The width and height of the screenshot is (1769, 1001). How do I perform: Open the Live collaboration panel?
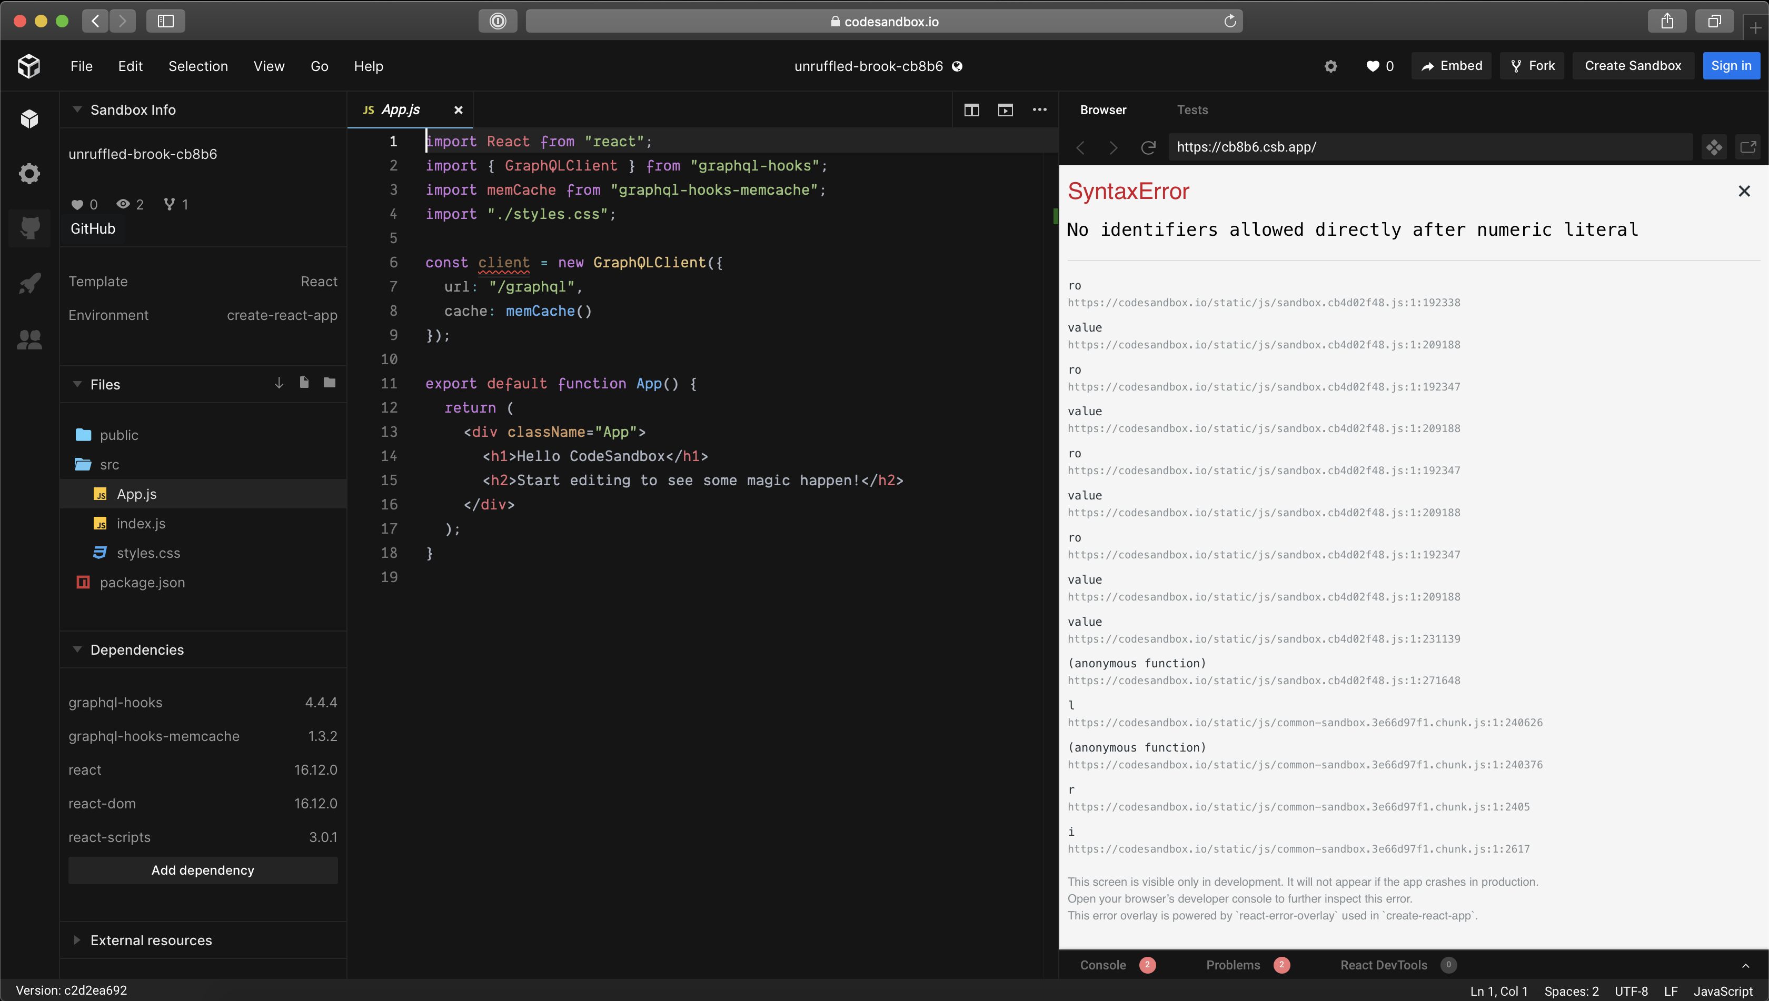[29, 339]
